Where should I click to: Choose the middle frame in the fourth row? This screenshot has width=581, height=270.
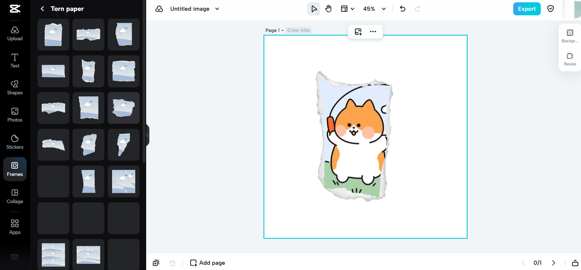coord(89,145)
